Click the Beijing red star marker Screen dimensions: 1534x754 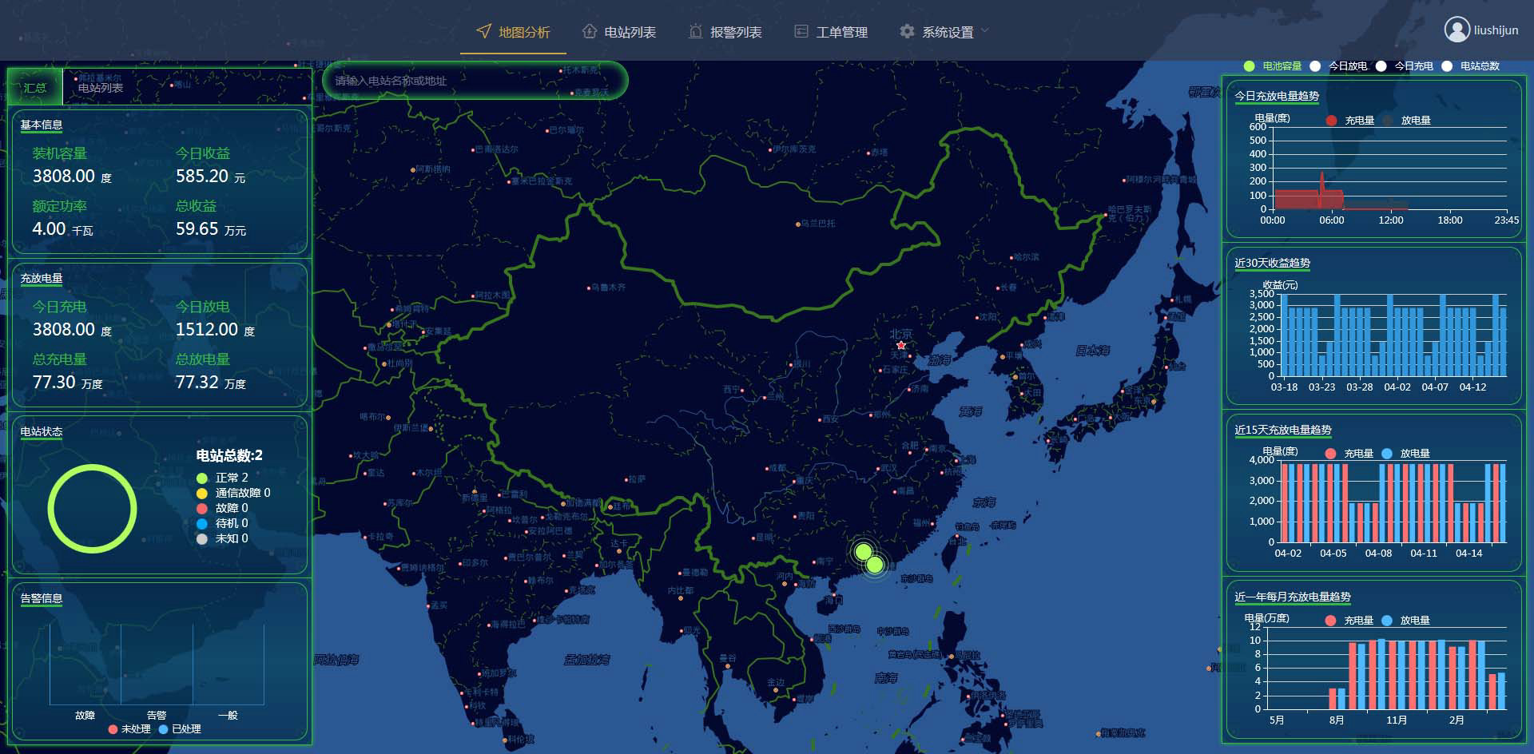(x=901, y=345)
